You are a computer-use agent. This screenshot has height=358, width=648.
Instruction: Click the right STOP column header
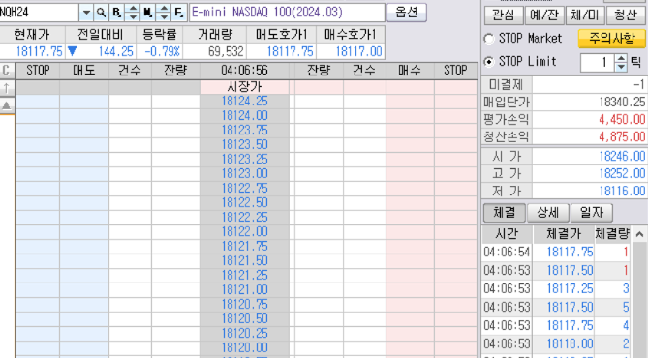(x=455, y=71)
